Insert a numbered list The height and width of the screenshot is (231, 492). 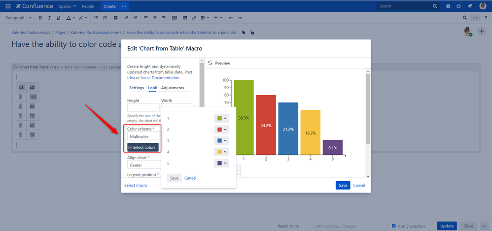(105, 18)
